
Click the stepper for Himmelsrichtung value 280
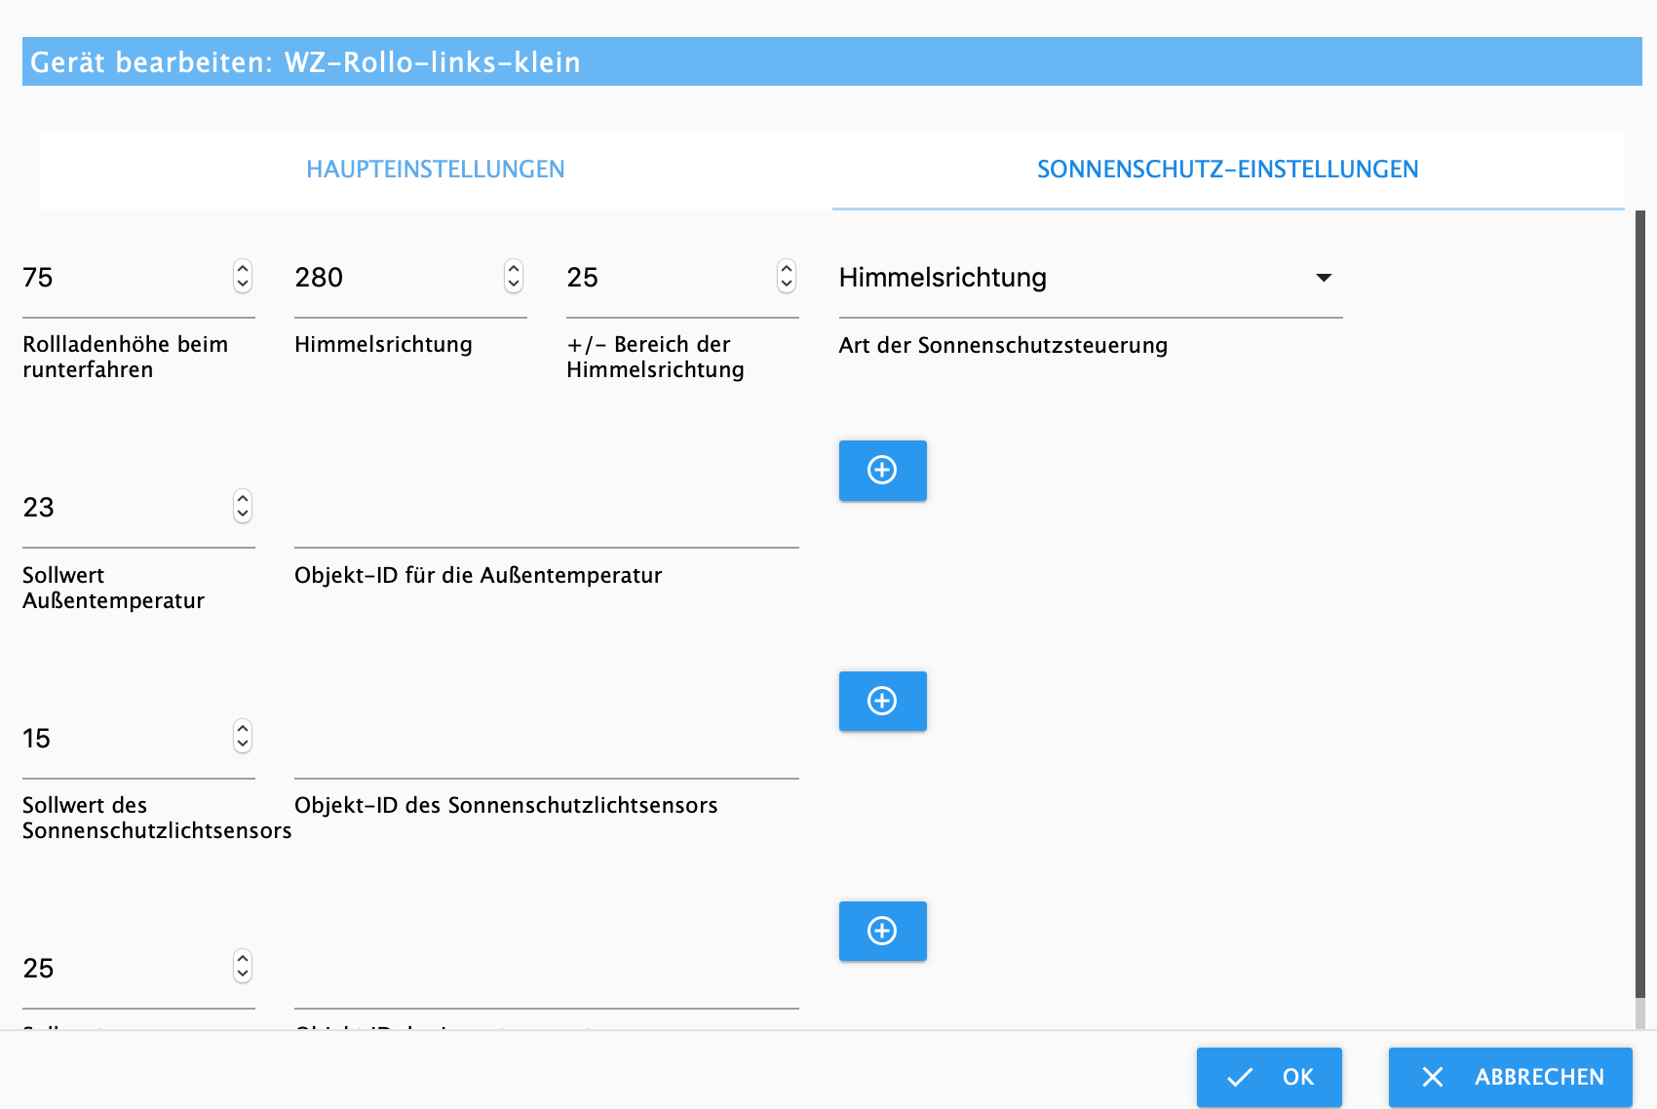coord(514,277)
